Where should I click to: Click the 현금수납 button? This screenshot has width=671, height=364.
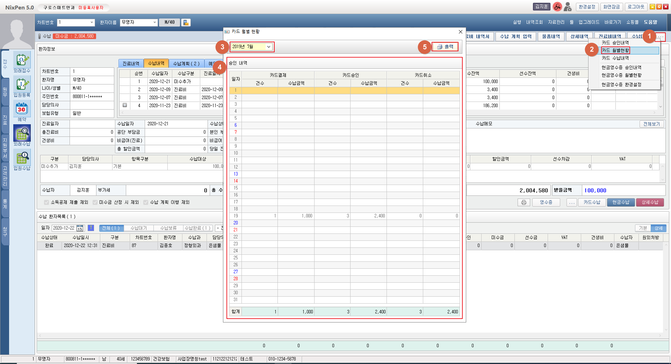[620, 202]
